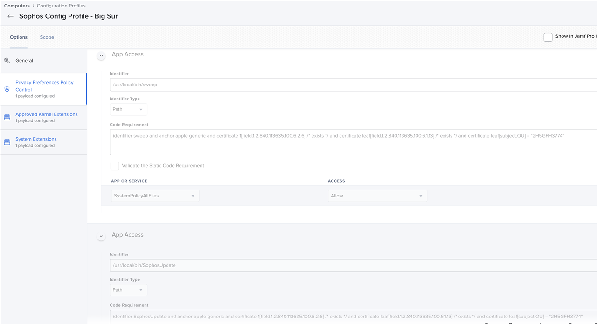Switch to the Scope tab
Screen dimensions: 597x324
(x=47, y=37)
